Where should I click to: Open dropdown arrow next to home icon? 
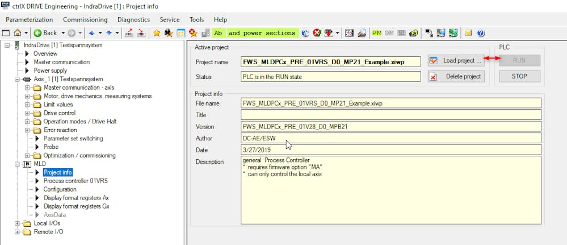[27, 33]
